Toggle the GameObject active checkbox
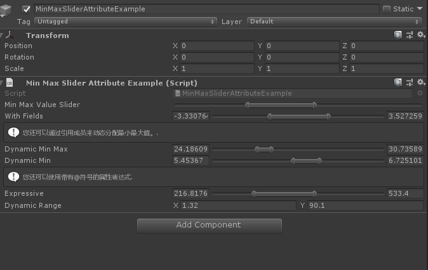This screenshot has height=270, width=428. click(26, 9)
